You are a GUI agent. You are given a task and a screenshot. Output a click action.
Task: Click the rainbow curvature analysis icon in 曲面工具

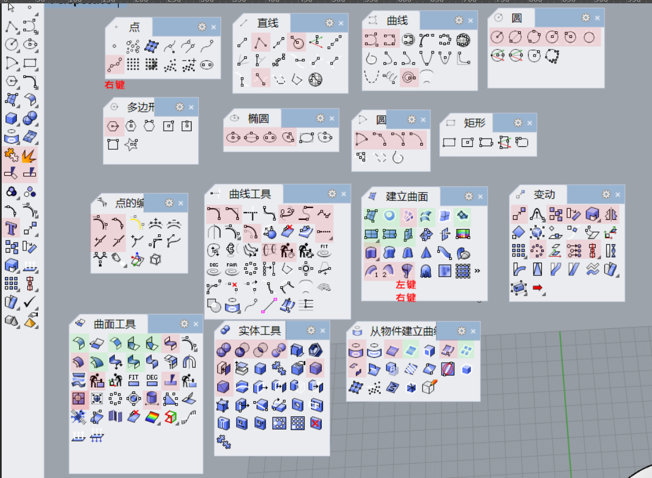(x=152, y=417)
